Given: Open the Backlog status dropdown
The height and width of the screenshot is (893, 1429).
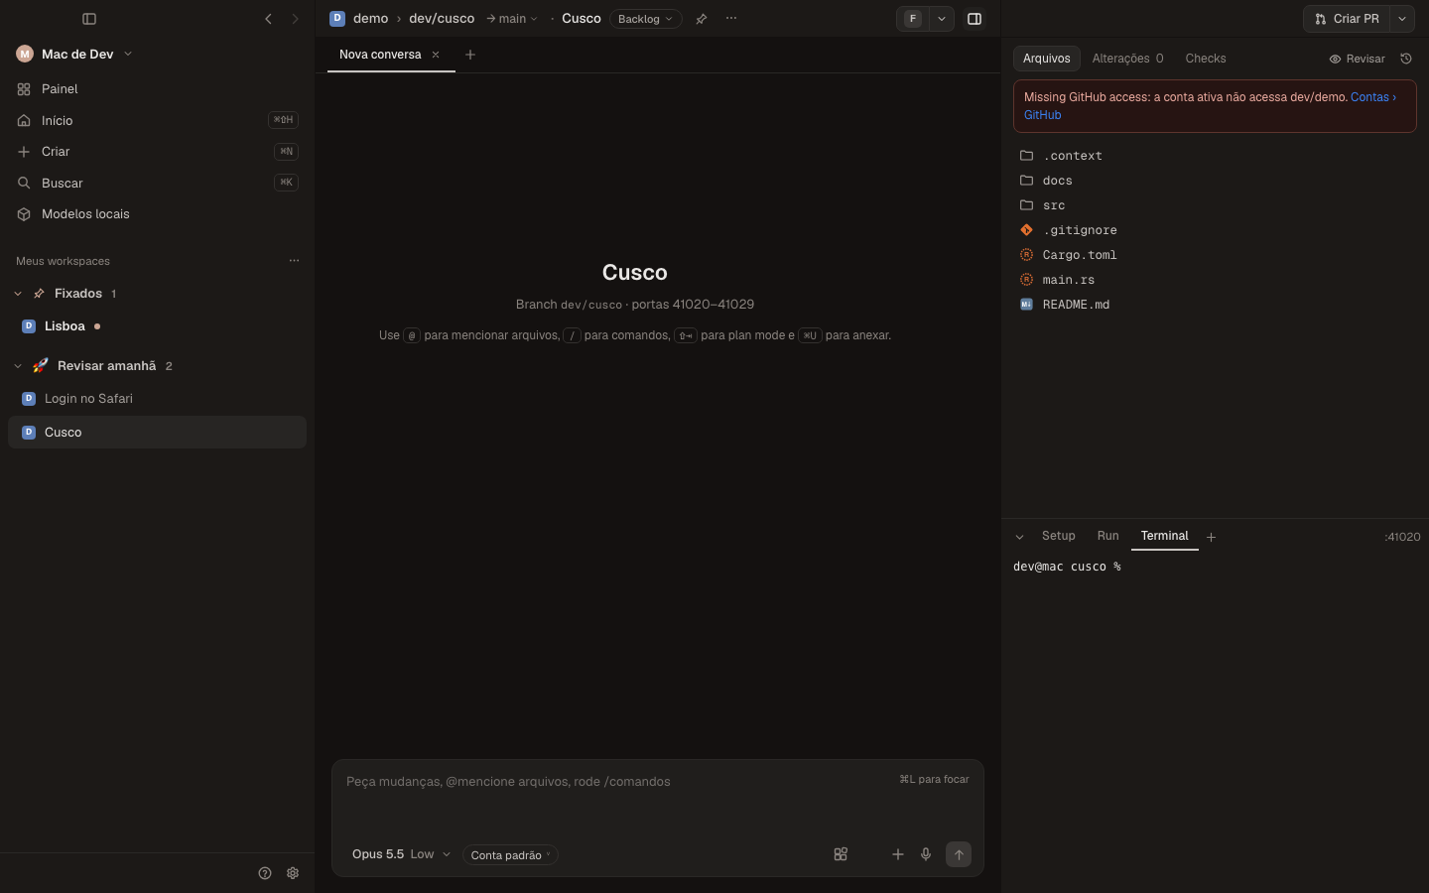Looking at the screenshot, I should click(x=645, y=19).
